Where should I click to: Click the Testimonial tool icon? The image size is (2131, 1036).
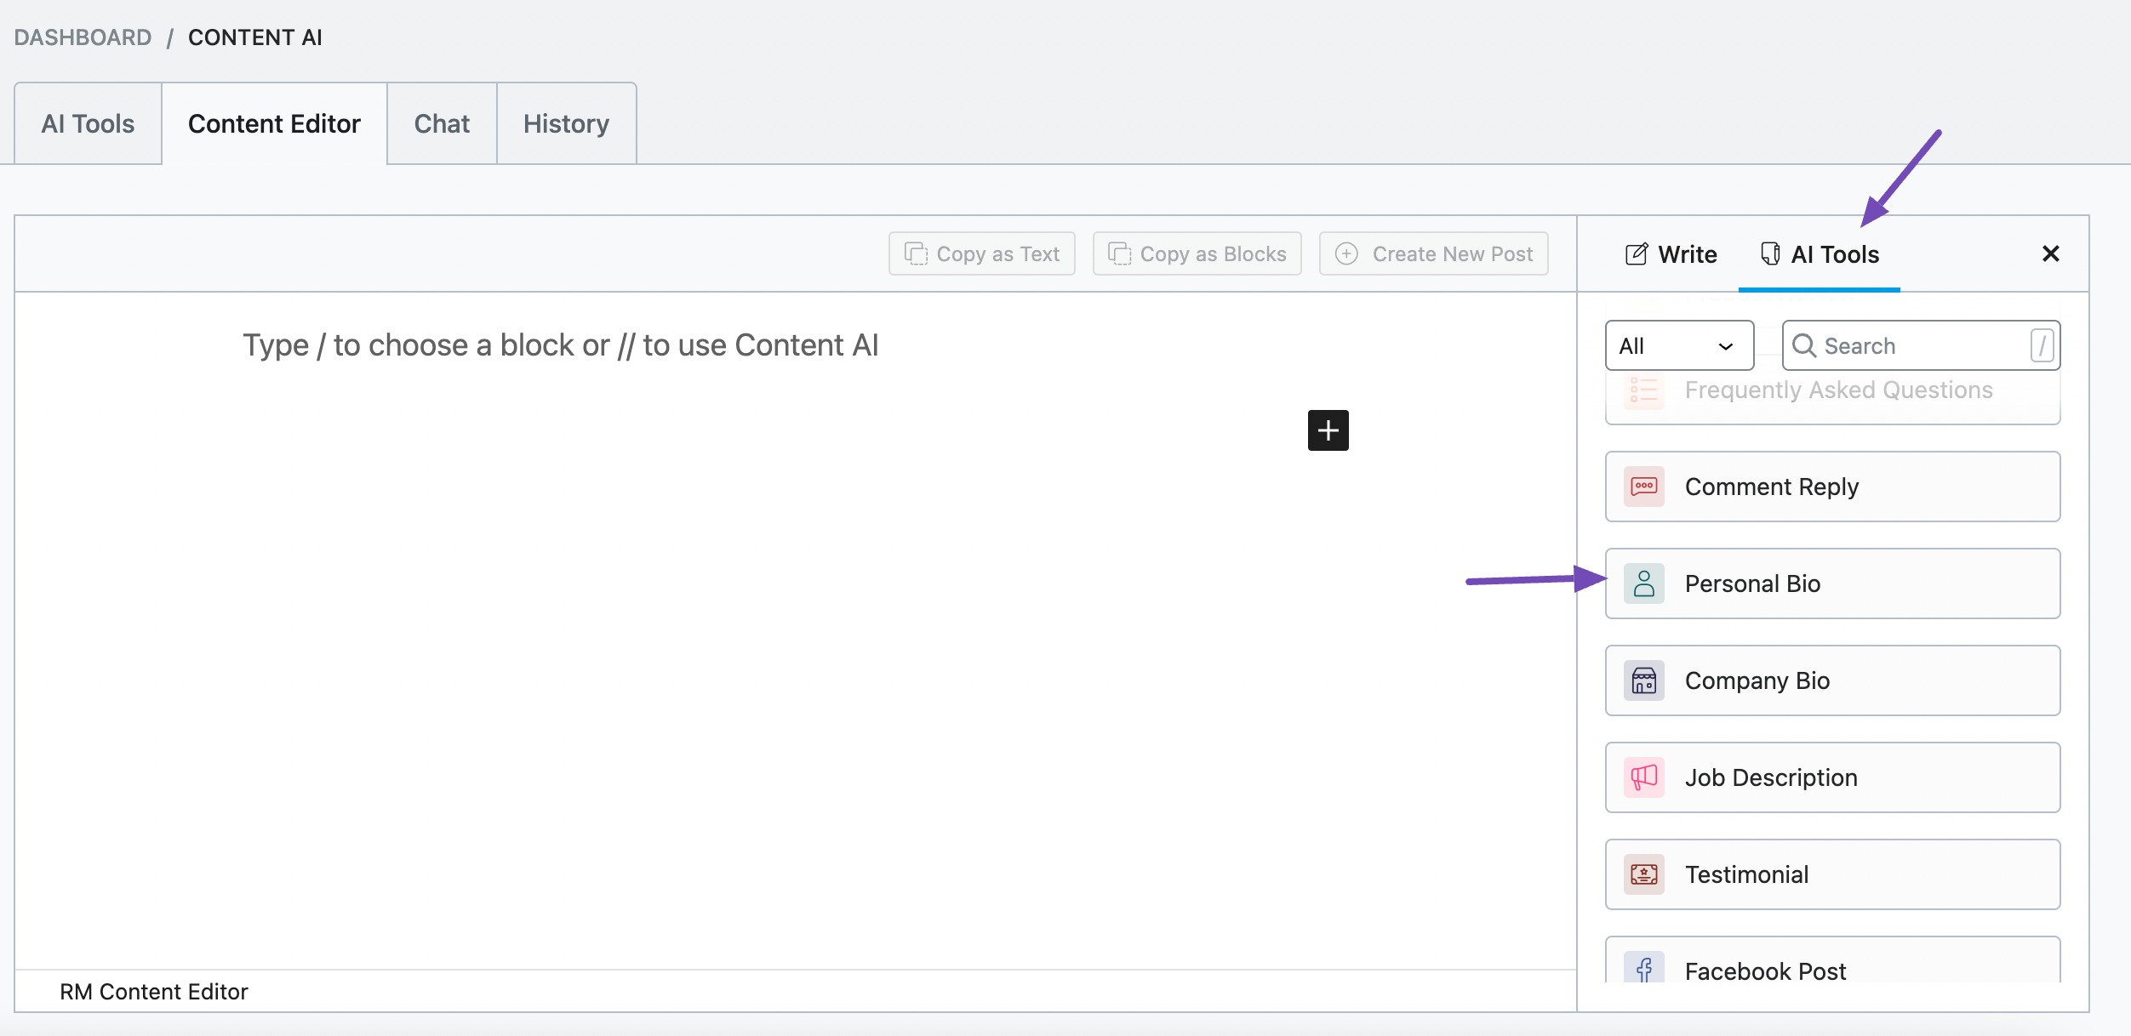pos(1644,874)
